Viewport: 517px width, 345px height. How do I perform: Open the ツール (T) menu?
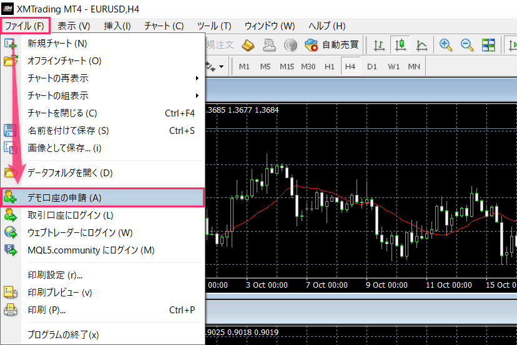(214, 26)
